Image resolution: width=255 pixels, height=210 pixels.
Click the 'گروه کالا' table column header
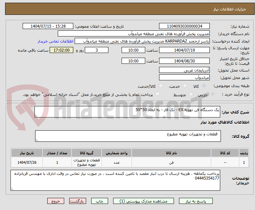(x=87, y=153)
